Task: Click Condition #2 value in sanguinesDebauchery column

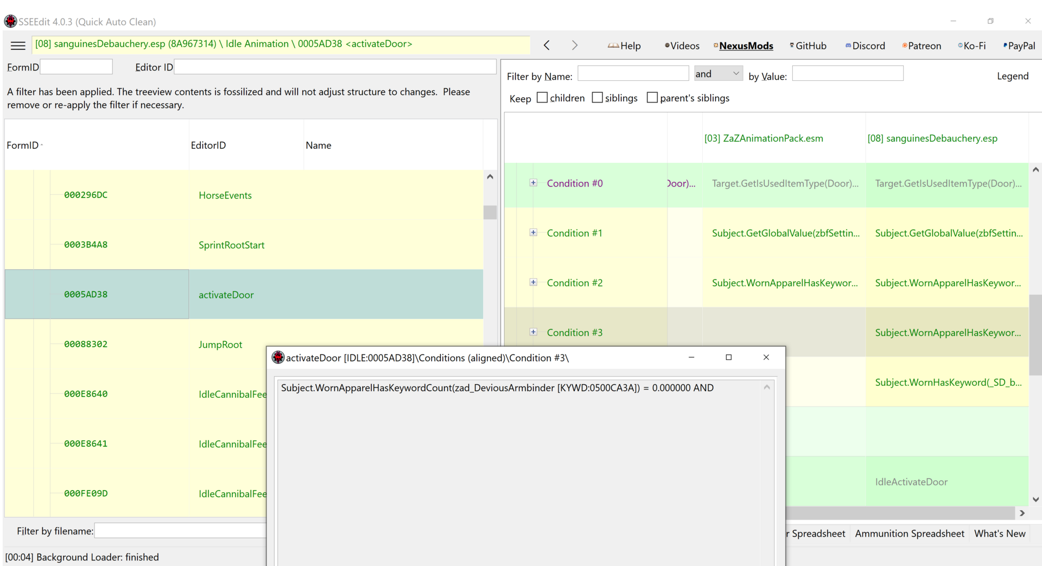Action: (946, 283)
